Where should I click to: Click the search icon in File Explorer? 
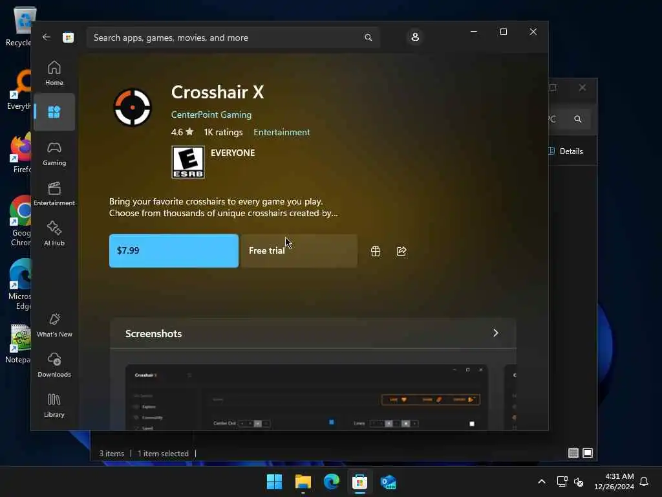click(x=577, y=119)
